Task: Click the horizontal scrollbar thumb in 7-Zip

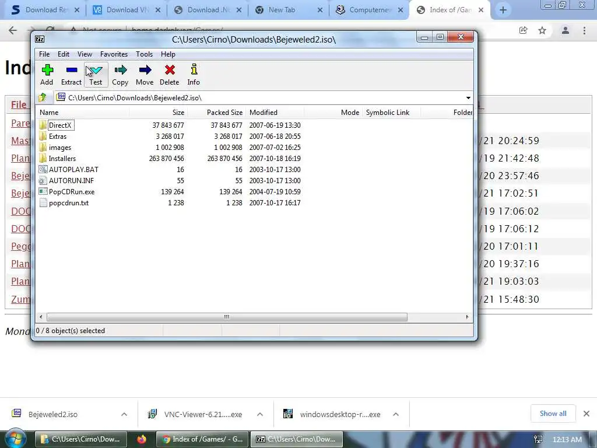Action: [227, 317]
